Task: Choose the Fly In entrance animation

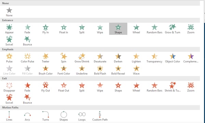Action: click(45, 29)
